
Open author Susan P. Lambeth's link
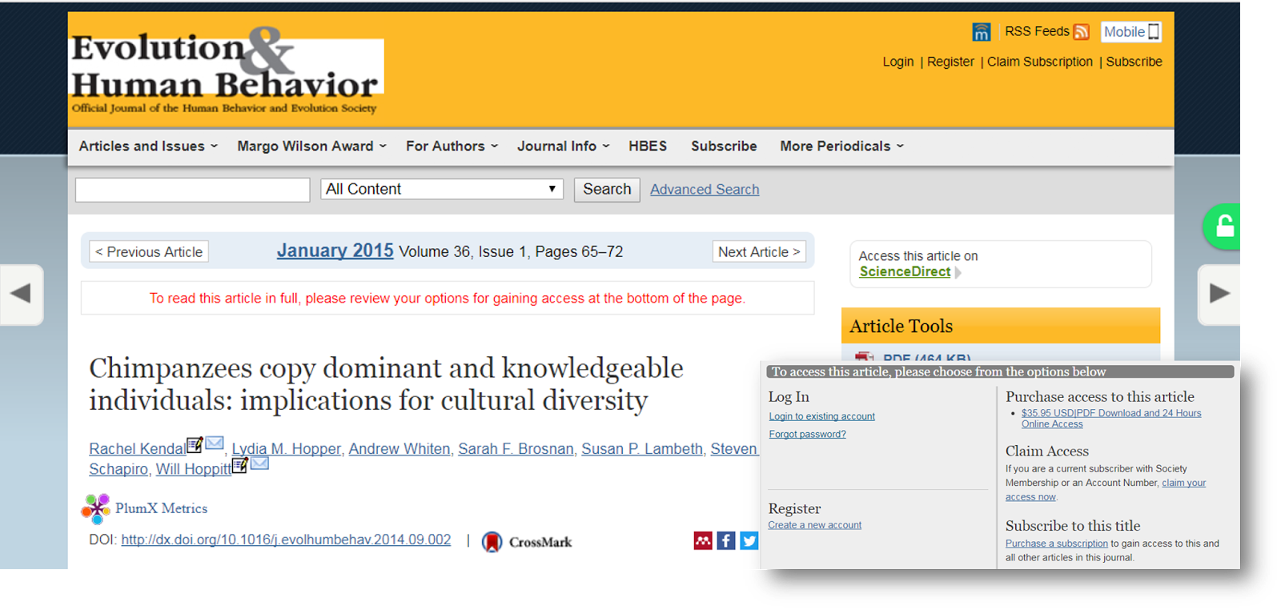tap(642, 449)
